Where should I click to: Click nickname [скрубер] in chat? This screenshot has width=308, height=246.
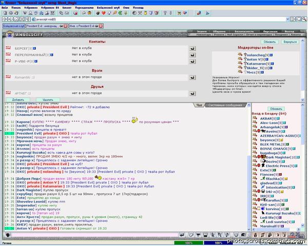tap(24, 194)
